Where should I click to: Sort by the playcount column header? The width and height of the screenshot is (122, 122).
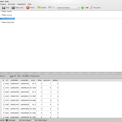tap(47, 80)
